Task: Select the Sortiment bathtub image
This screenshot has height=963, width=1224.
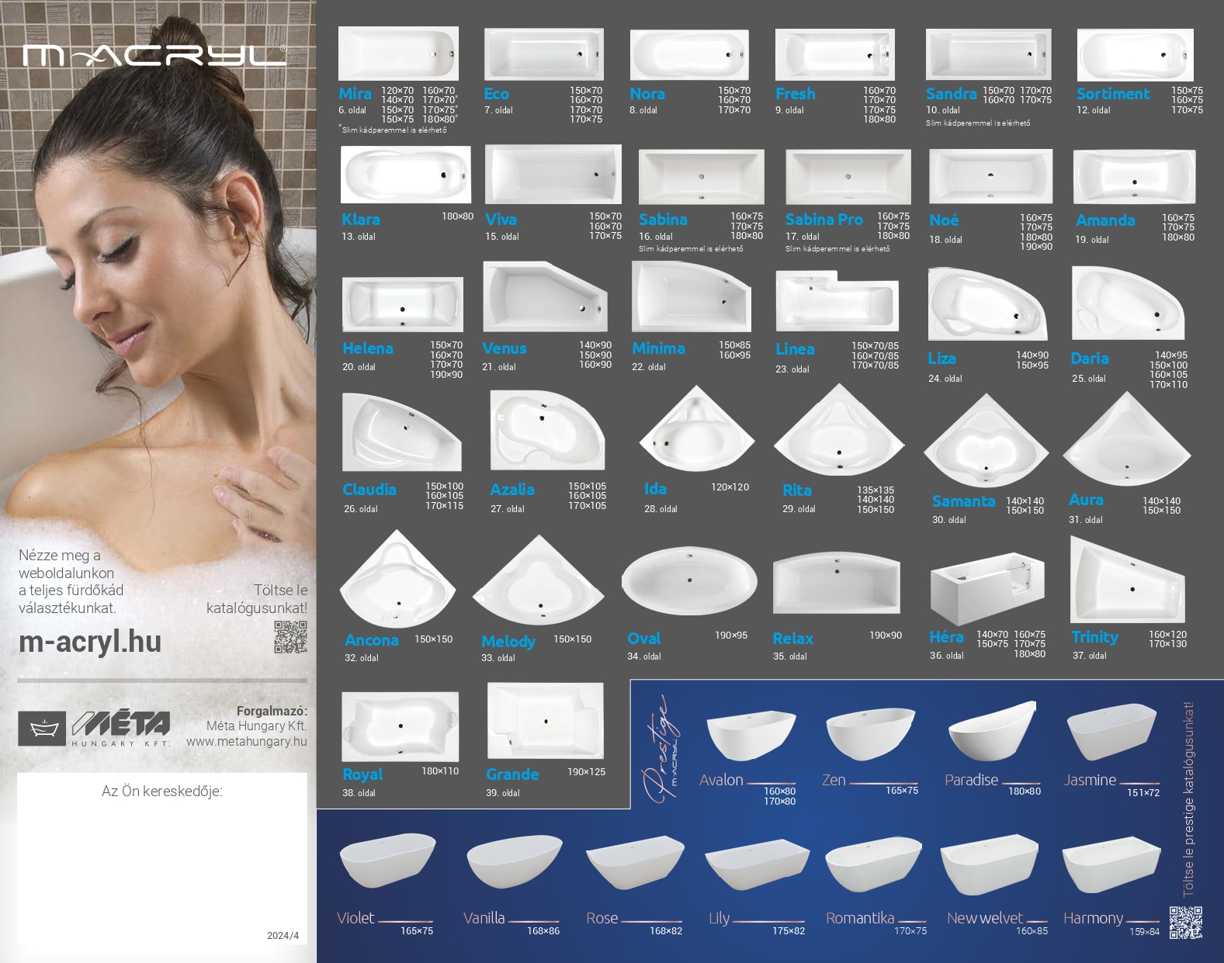Action: tap(1136, 54)
